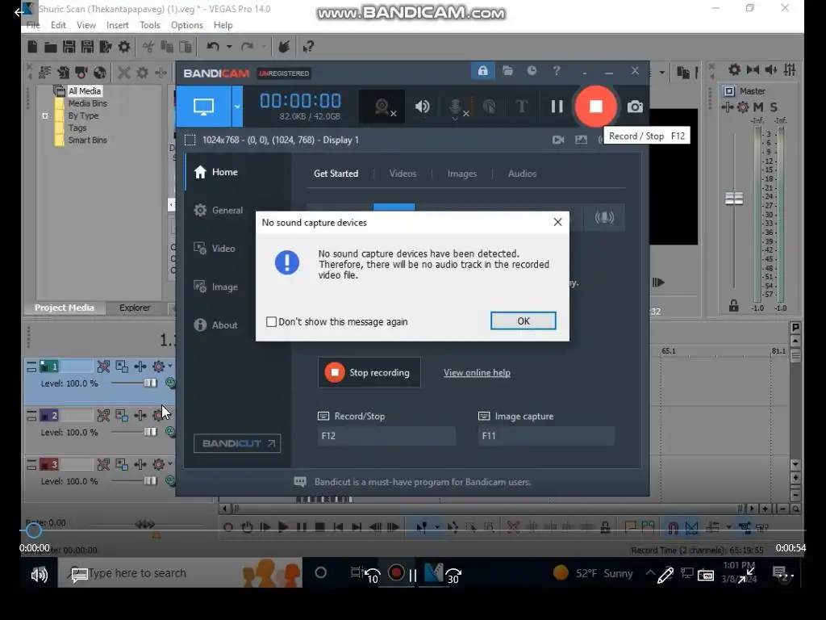Click the Master bus M mute button
This screenshot has height=620, width=826.
coord(758,107)
